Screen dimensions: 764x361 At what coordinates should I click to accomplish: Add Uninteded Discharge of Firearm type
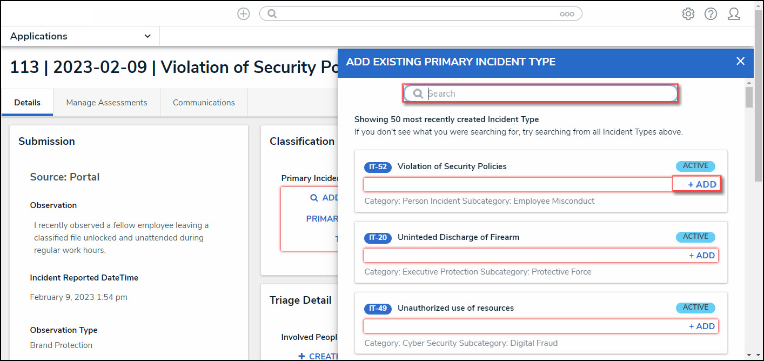tap(702, 256)
